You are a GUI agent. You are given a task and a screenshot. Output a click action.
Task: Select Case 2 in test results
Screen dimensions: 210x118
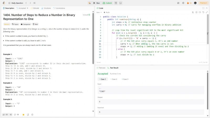pos(114,79)
